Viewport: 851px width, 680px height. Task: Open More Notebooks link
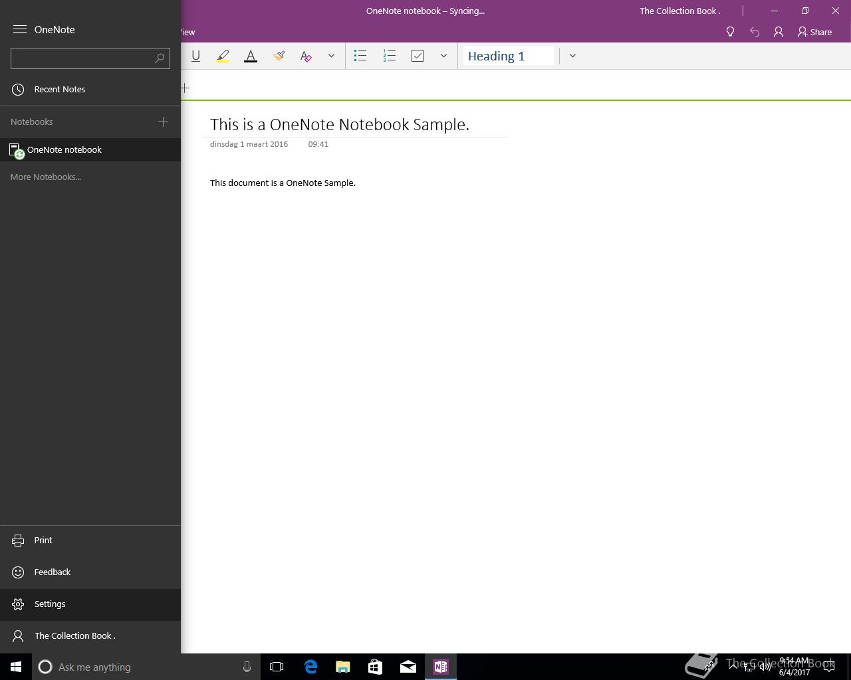pos(46,177)
